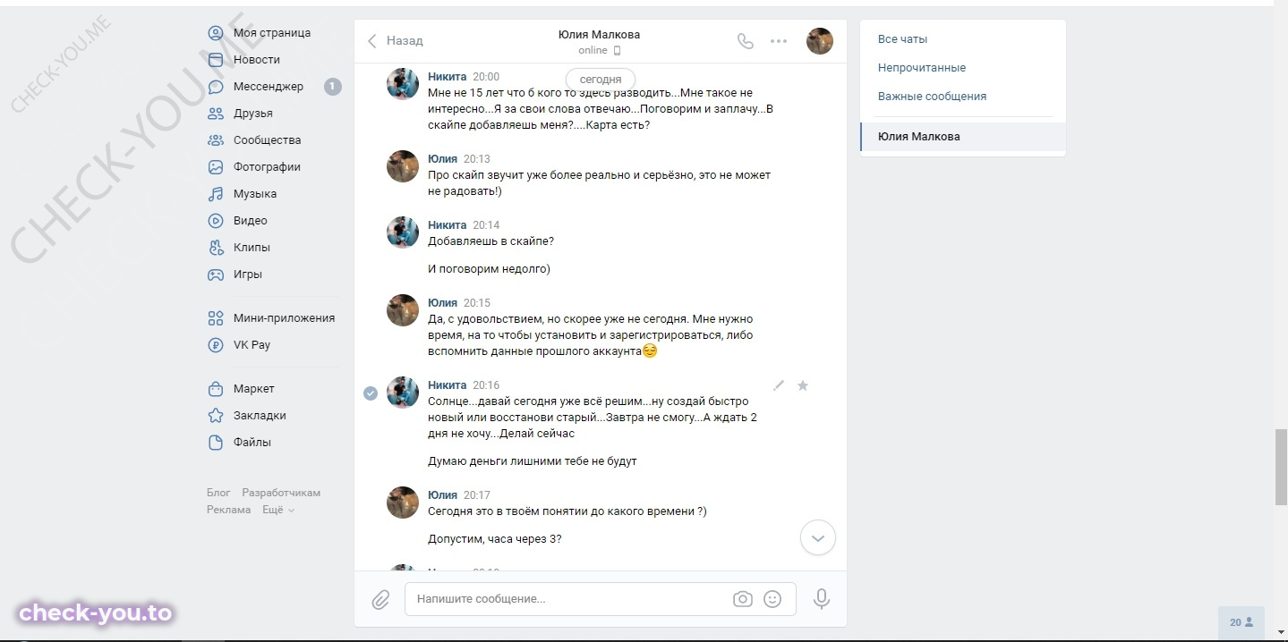Open the Друзья people icon
This screenshot has height=642, width=1288.
pyautogui.click(x=216, y=114)
